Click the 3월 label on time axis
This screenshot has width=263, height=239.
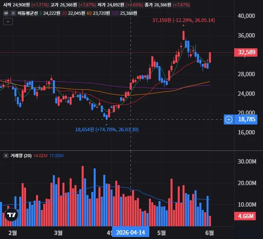coord(58,233)
